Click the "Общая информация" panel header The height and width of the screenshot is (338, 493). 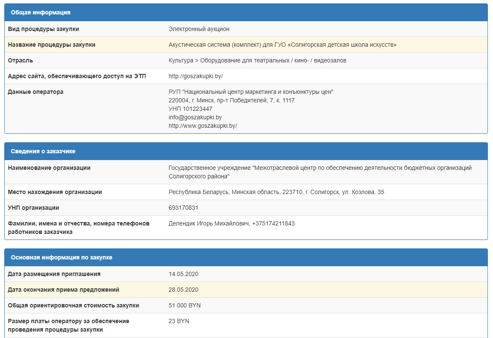pyautogui.click(x=41, y=12)
